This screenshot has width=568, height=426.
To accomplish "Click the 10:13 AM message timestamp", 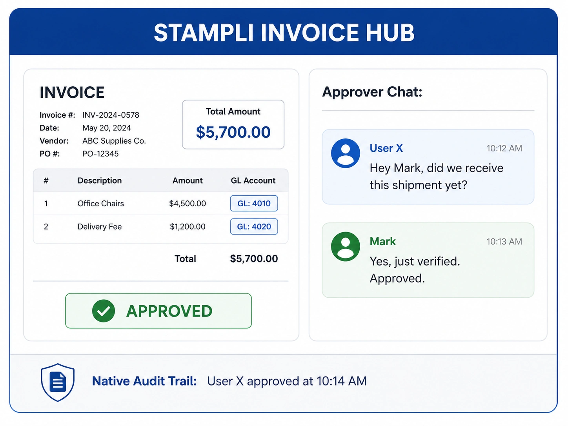I will tap(504, 242).
